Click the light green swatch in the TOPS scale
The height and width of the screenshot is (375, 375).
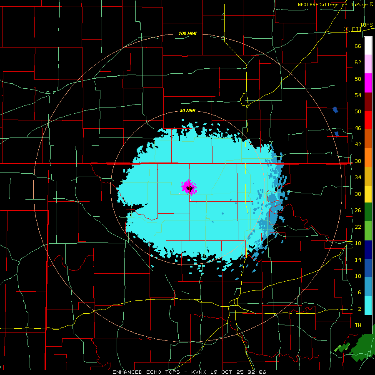(x=368, y=231)
